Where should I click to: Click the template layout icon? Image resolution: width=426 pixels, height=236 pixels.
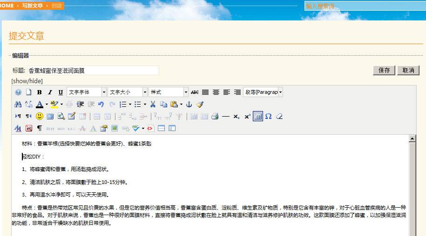tap(172, 128)
